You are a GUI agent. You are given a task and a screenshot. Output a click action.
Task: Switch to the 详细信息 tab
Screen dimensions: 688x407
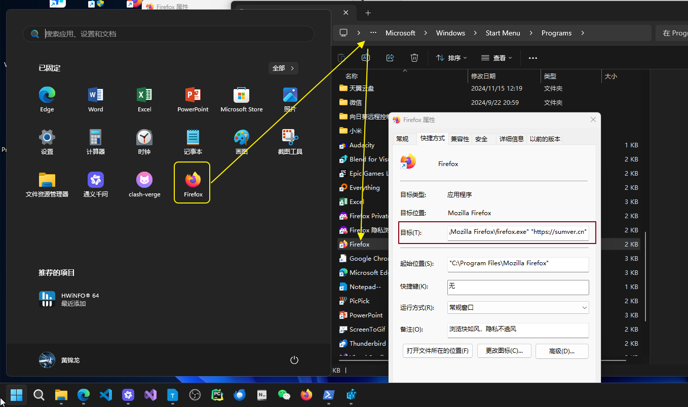(512, 139)
